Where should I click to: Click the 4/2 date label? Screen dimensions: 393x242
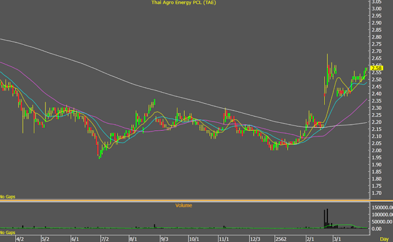point(20,239)
